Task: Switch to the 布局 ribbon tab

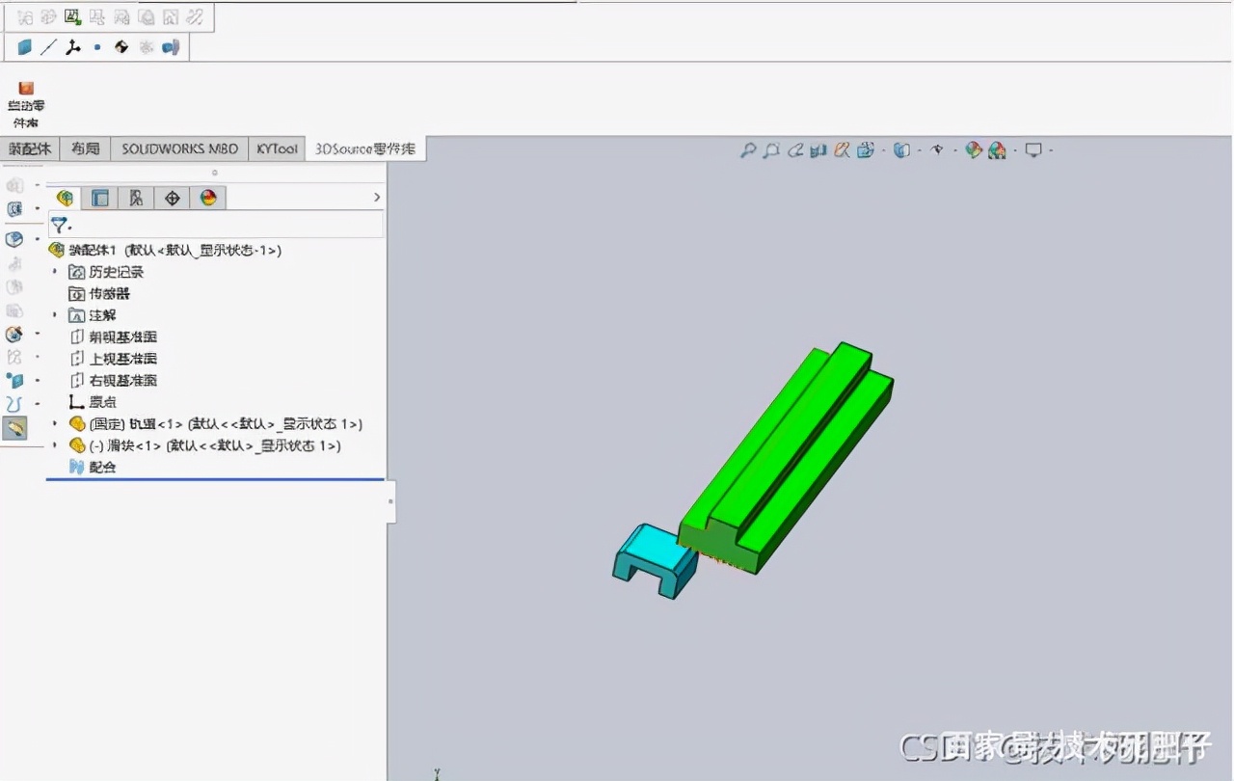Action: 85,148
